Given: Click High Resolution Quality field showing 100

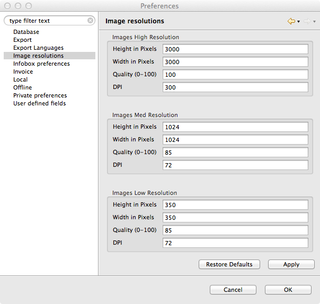Looking at the screenshot, I should tap(235, 75).
